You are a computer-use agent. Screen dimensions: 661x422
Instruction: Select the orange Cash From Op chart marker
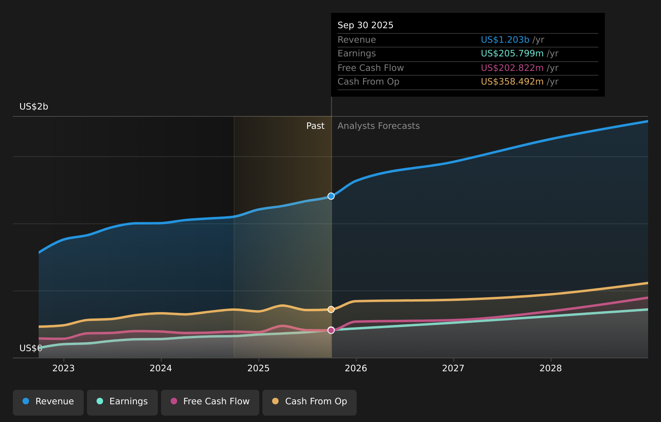point(331,309)
